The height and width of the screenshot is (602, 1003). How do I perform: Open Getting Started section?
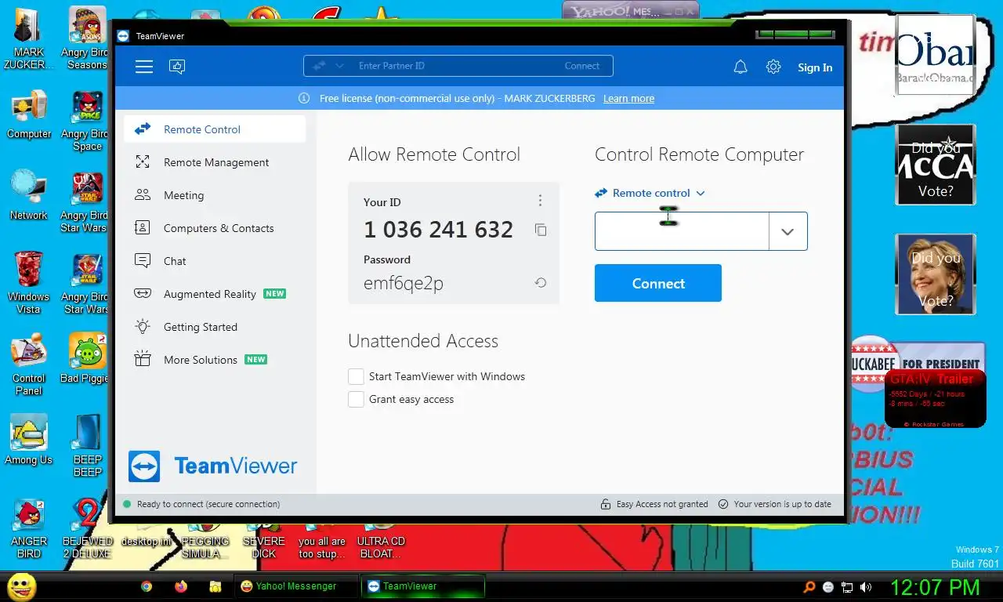click(215, 327)
